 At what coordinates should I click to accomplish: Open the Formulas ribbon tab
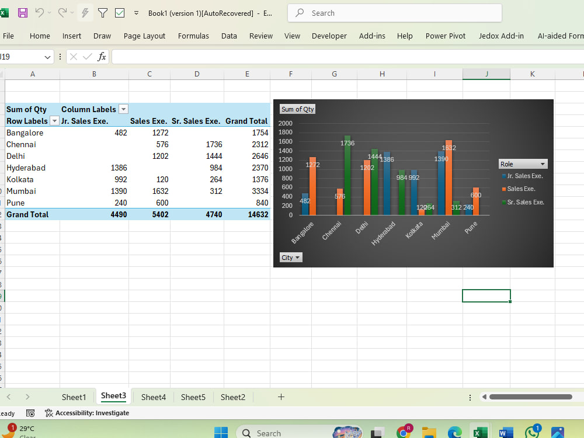pyautogui.click(x=193, y=36)
